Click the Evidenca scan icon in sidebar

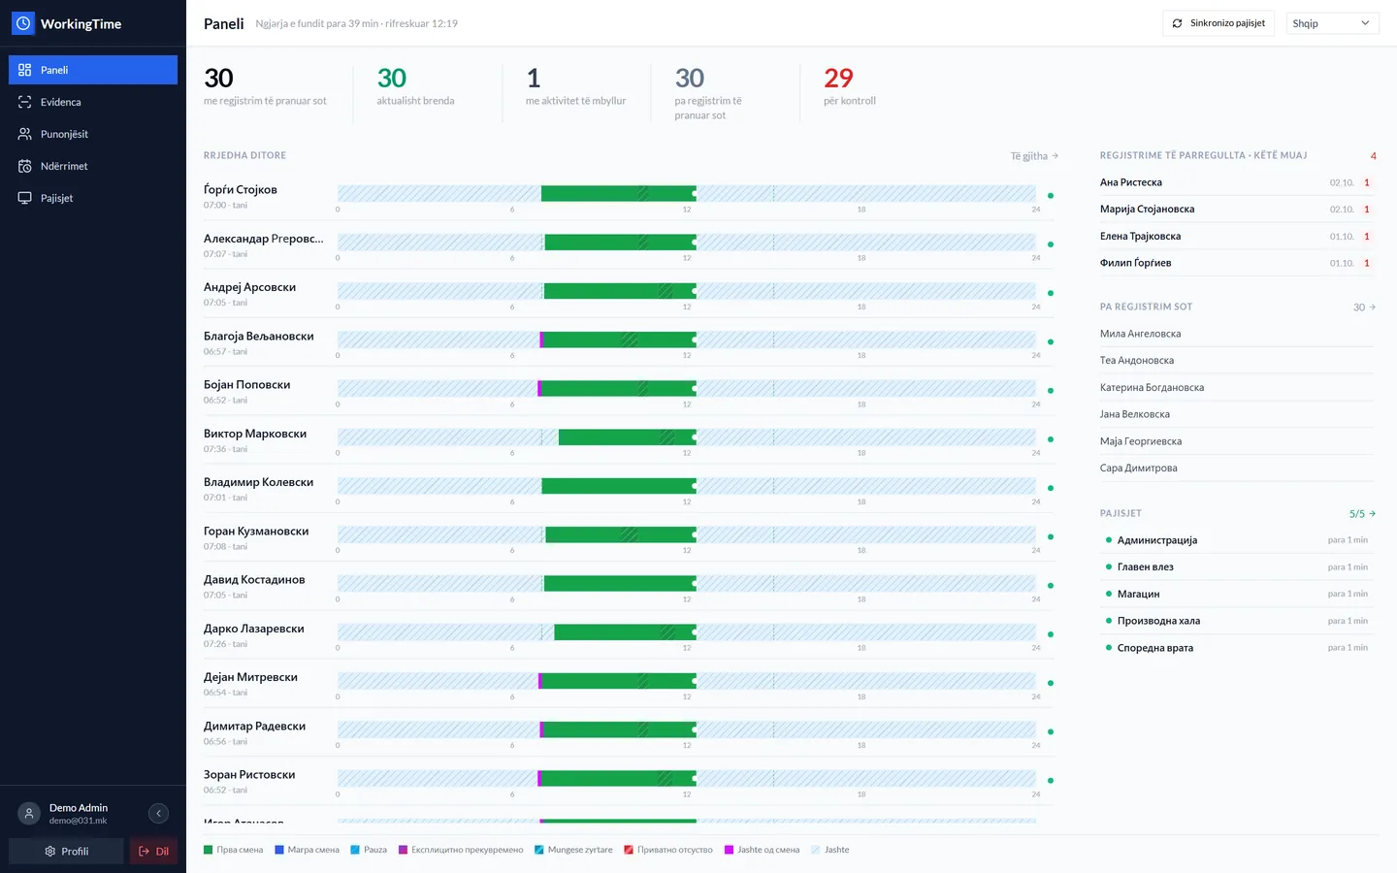click(25, 102)
